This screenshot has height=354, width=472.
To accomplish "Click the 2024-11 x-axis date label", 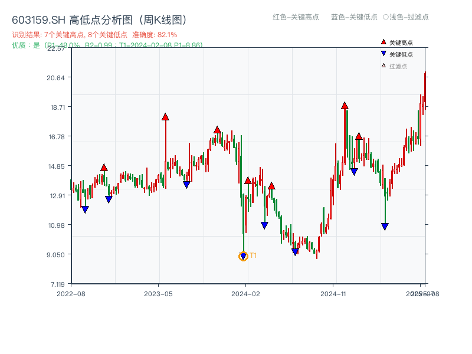I will coord(333,294).
